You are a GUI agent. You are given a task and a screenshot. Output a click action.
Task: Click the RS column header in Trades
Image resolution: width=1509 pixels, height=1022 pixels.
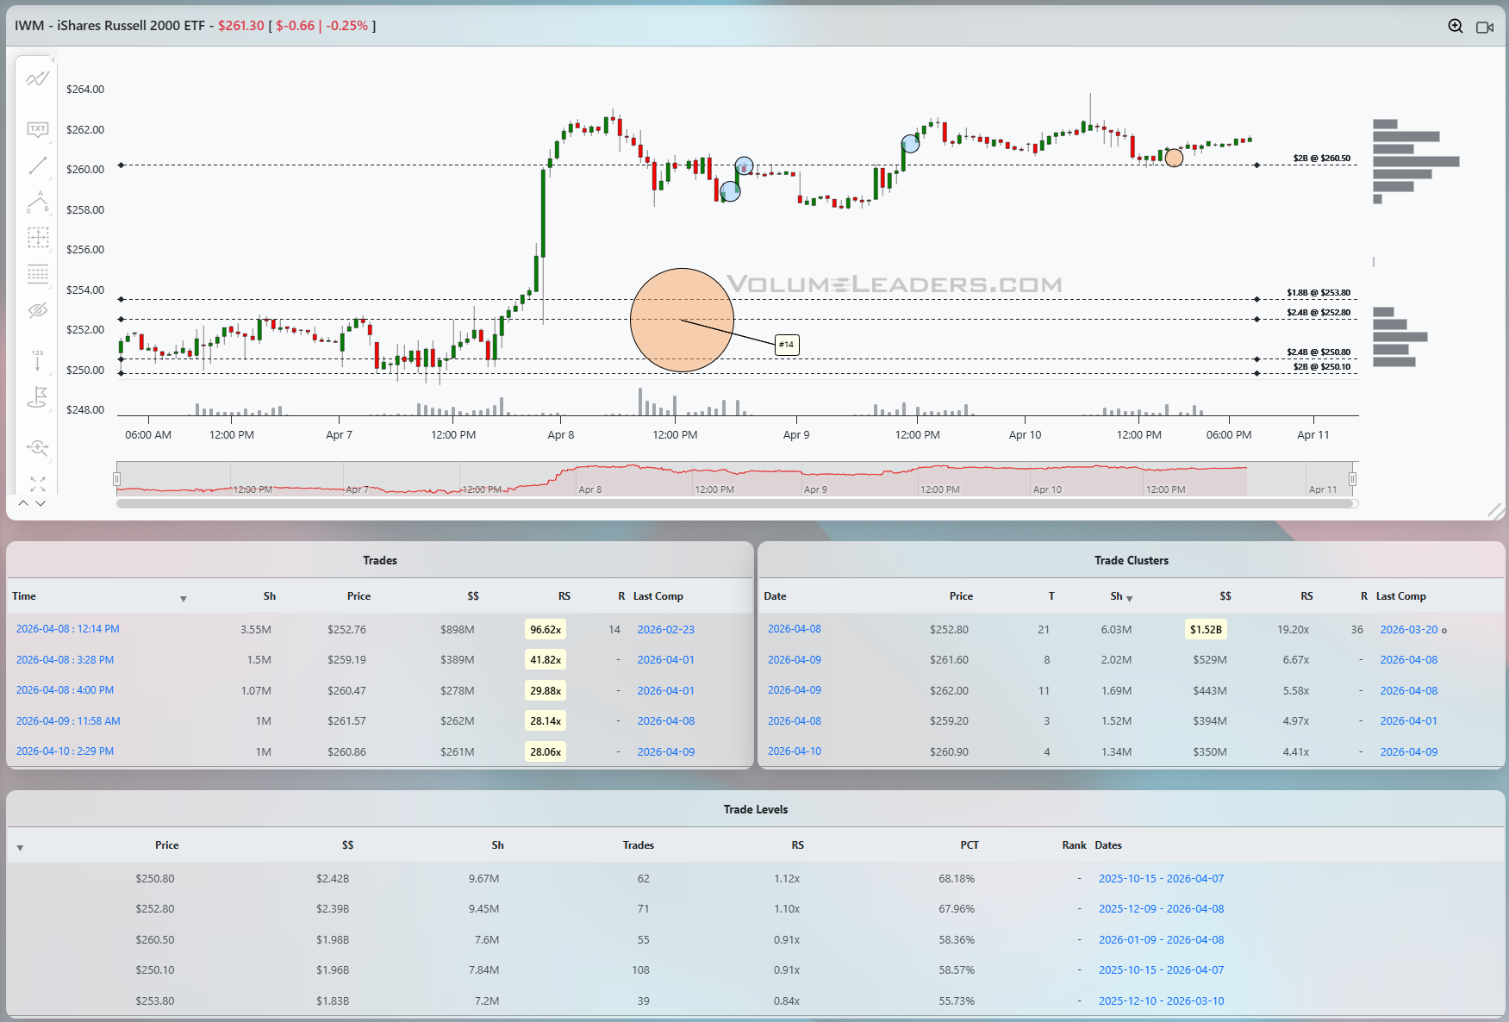tap(564, 596)
